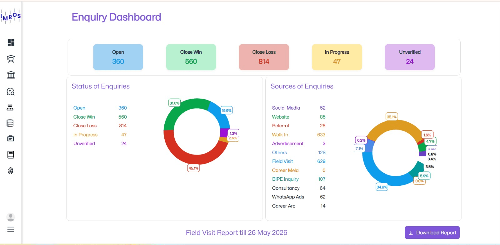Screen dimensions: 500x245
Task: Click Open in status legend list
Action: (x=79, y=108)
